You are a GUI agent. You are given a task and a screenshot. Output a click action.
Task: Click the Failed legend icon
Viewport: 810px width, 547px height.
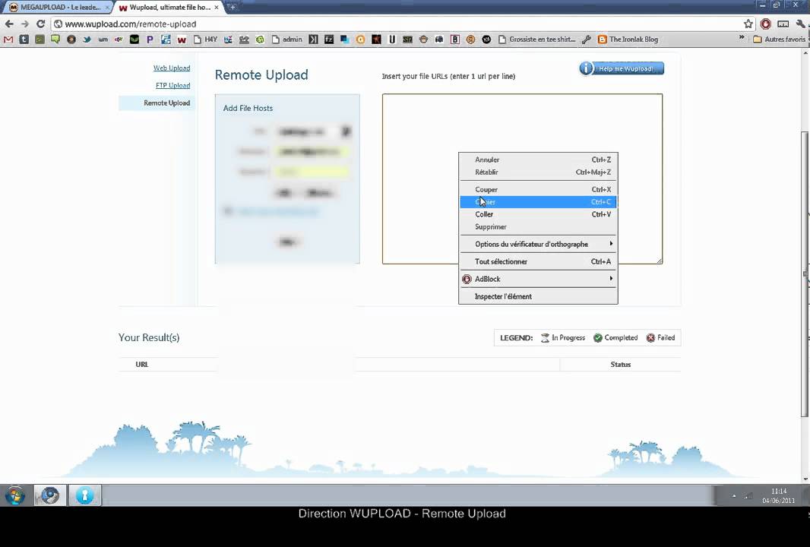click(650, 338)
